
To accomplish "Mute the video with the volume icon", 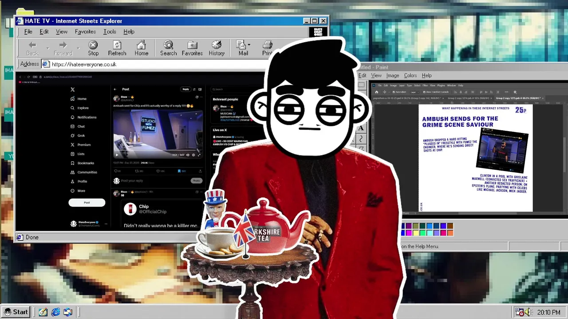I will 188,155.
